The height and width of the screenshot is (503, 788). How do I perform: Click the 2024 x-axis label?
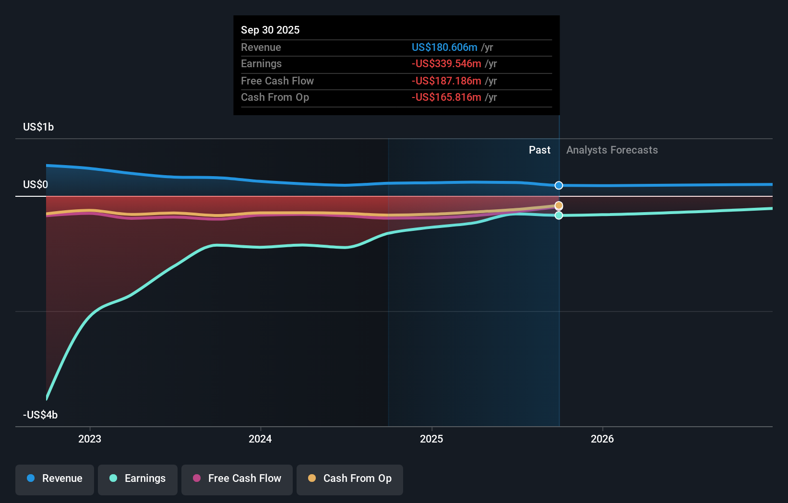click(x=260, y=439)
